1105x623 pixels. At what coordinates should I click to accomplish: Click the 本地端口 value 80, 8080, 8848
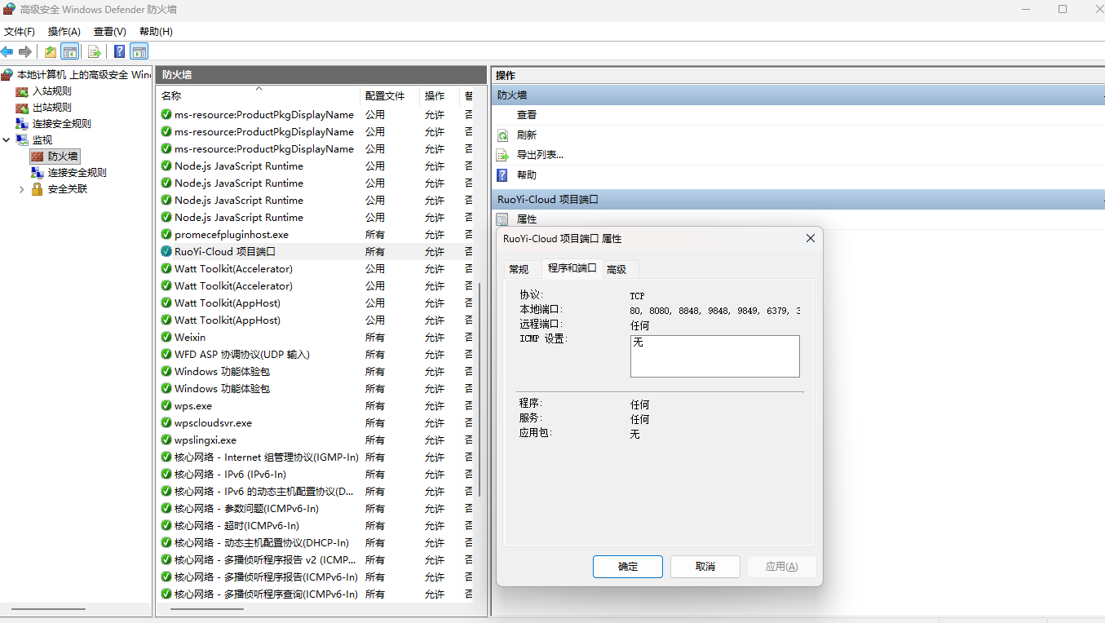pos(715,311)
